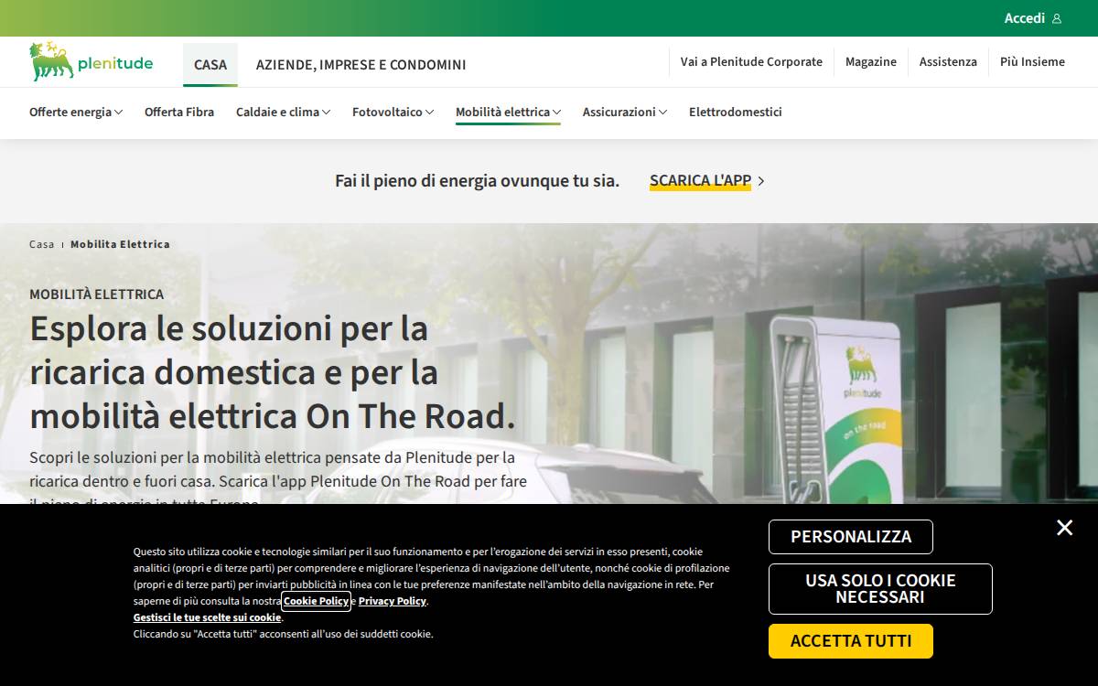This screenshot has width=1098, height=686.
Task: Click the user account icon beside Accedi
Action: [x=1057, y=18]
